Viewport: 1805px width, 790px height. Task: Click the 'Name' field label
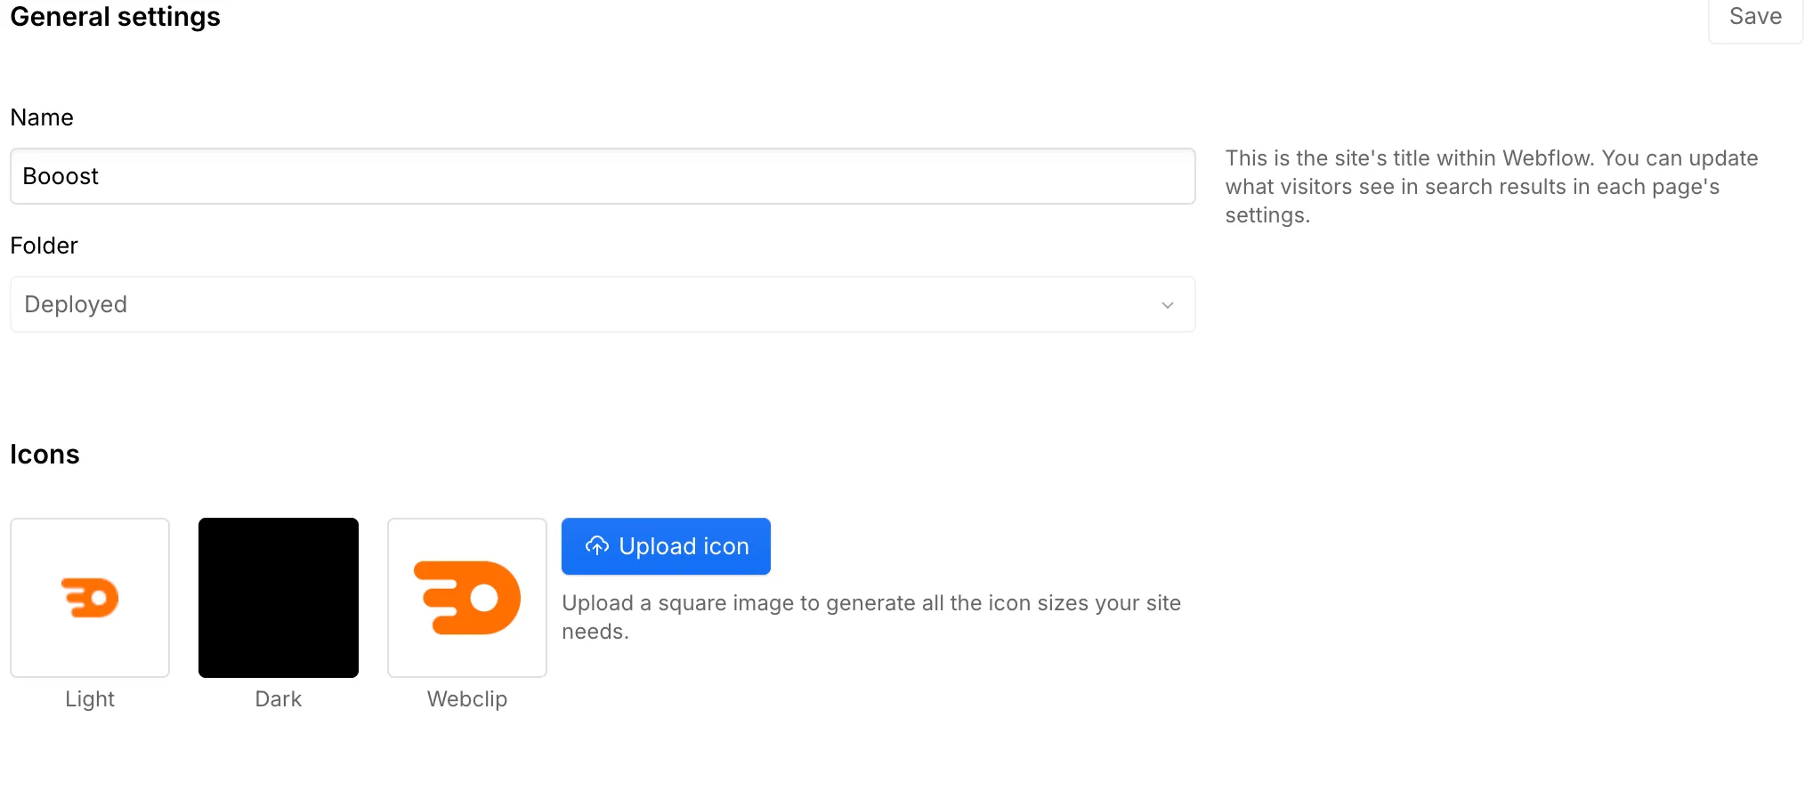42,117
